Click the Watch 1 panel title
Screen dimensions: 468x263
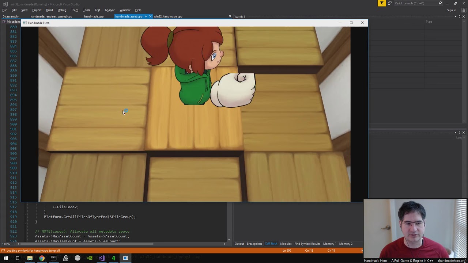click(239, 16)
